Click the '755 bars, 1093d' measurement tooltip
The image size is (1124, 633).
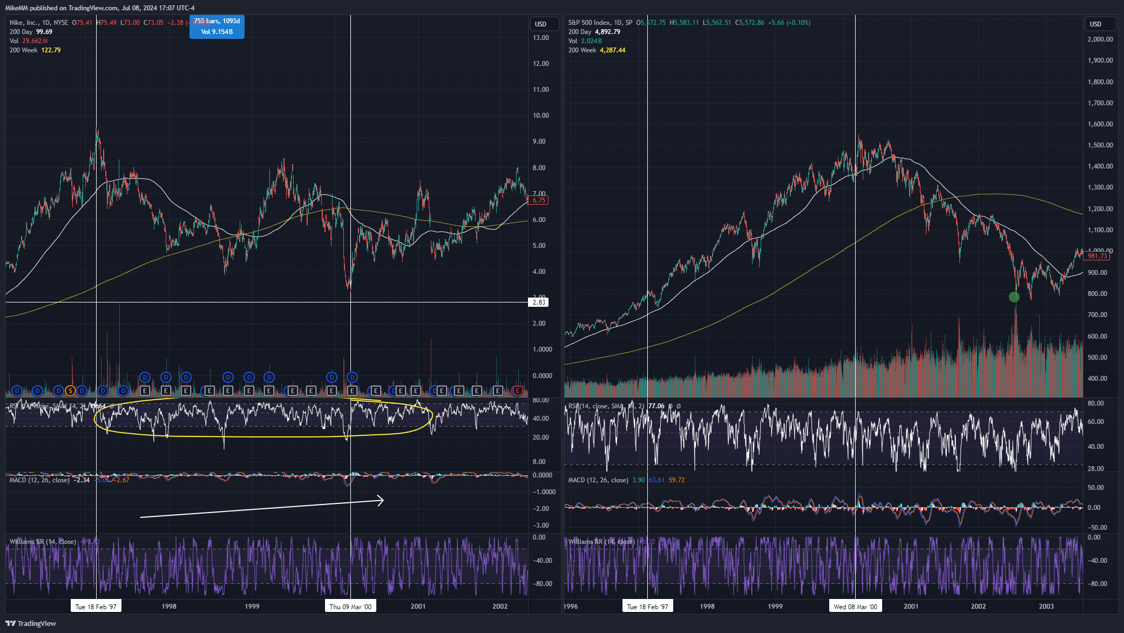tap(217, 26)
